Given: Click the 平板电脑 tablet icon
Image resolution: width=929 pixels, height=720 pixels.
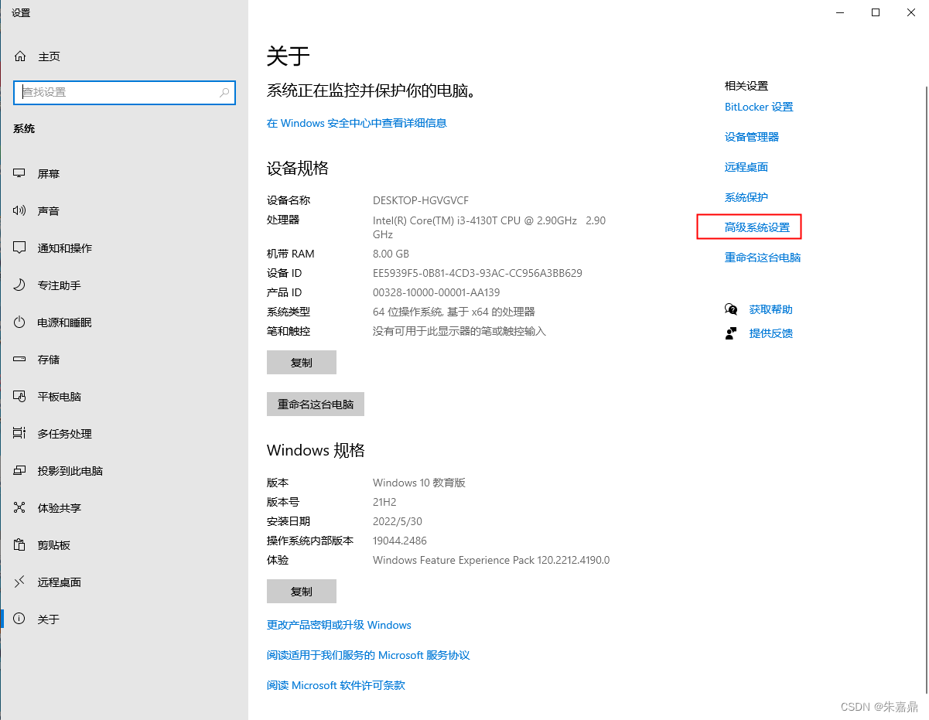Looking at the screenshot, I should 20,397.
